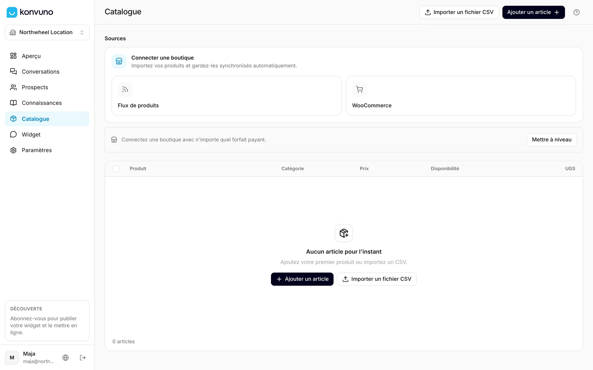The image size is (593, 370).
Task: Click the Prix column header
Action: pyautogui.click(x=364, y=169)
